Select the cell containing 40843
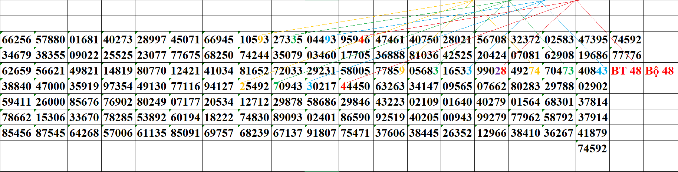Screen dimensions: 678x172 593,71
